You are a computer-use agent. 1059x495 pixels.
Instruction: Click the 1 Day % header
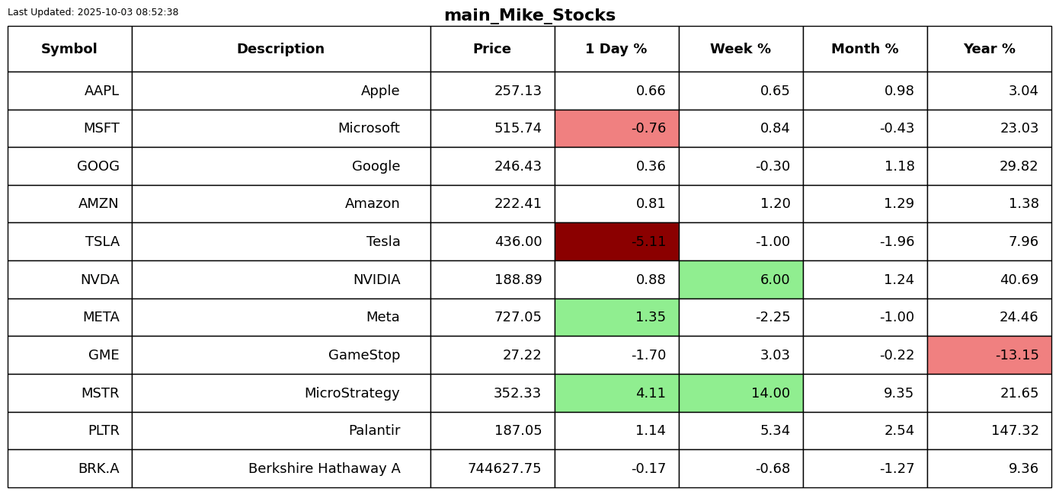616,49
